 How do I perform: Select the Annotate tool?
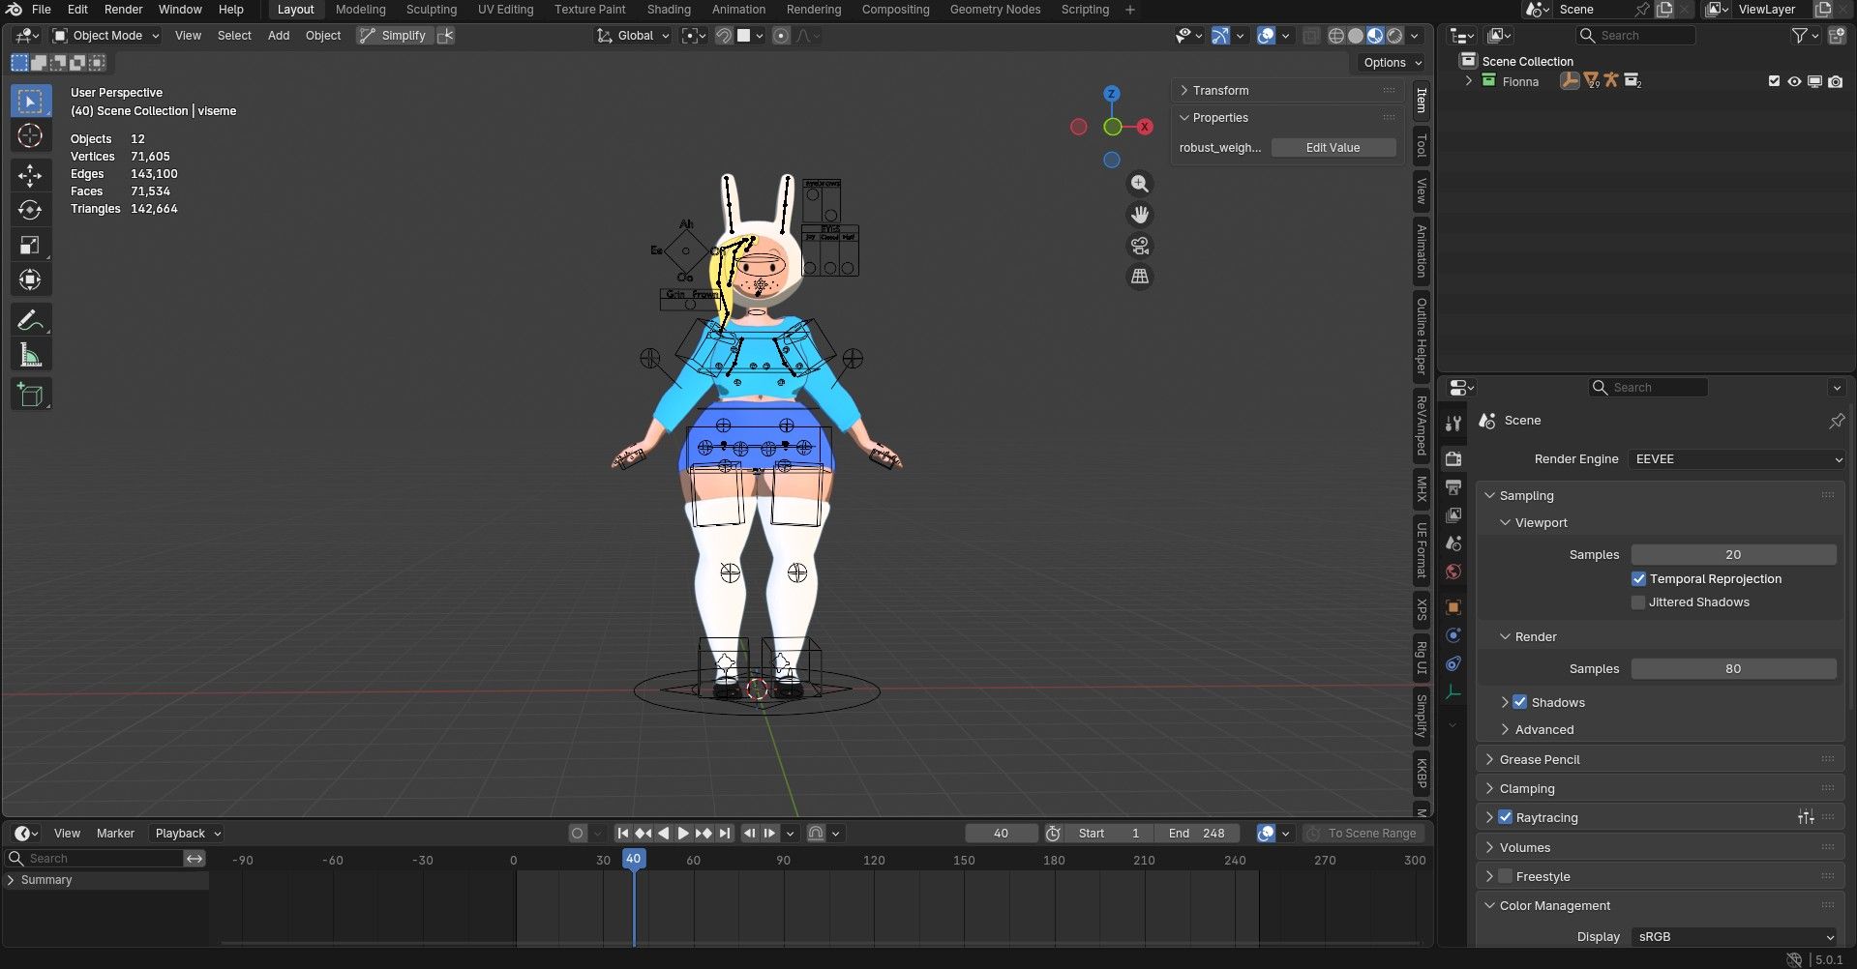tap(30, 320)
